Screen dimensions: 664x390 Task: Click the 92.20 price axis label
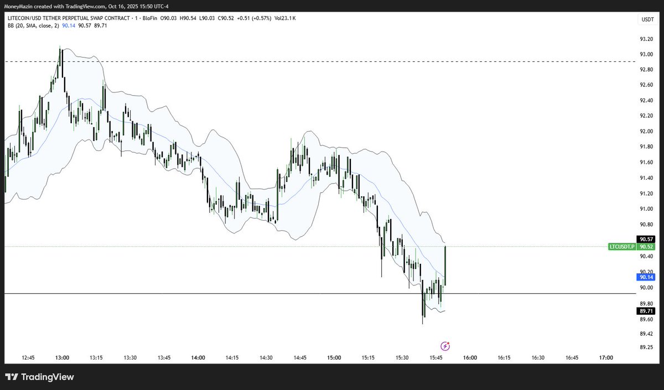(x=646, y=116)
